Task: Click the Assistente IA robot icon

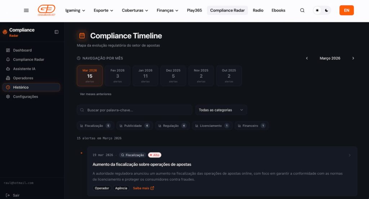Action: click(x=8, y=69)
